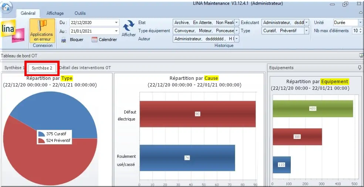Screen dimensions: 364x187
Task: Click the Afficher button label
Action: pyautogui.click(x=129, y=35)
